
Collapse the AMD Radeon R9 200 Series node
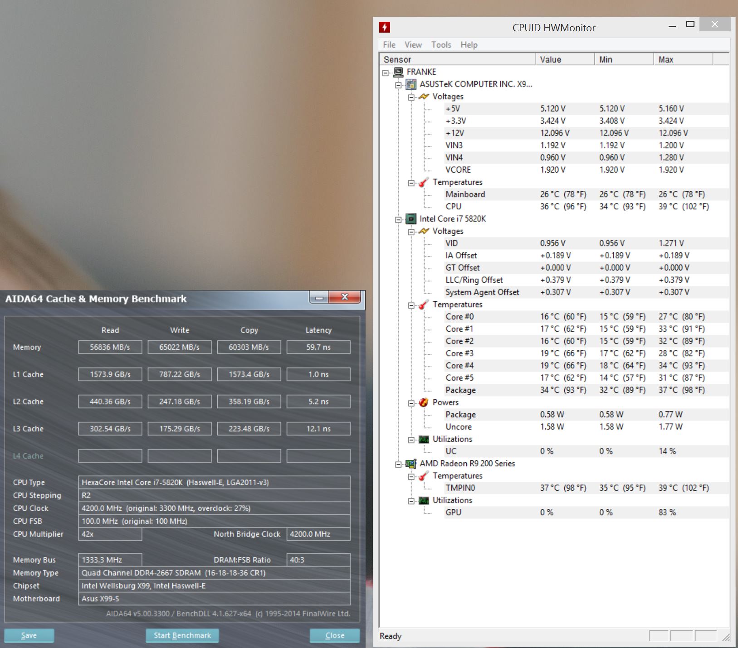coord(398,464)
